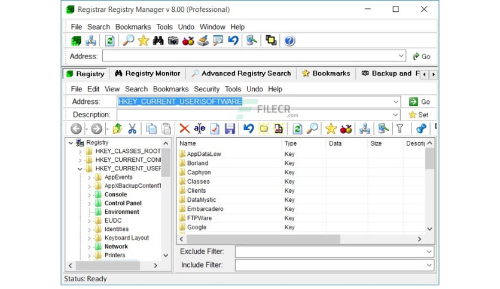Click the brush cleanup icon in top toolbar
500x289 pixels.
point(203,41)
